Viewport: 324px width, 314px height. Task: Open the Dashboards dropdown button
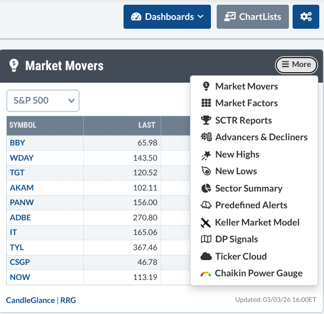point(167,17)
